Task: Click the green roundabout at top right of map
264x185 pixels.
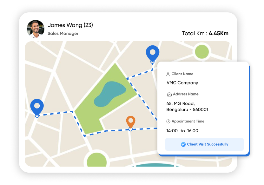Action: point(201,51)
